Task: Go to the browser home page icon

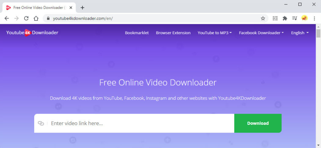Action: coord(36,18)
